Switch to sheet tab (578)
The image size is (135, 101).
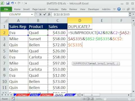tap(70, 95)
